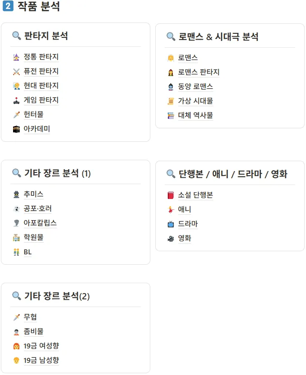Viewport: 306px width, 375px height.
Task: Click the zombie icon beside 좀비물
Action: tap(17, 332)
